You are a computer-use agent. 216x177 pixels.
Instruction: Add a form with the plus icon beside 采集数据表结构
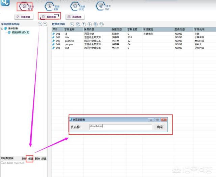click(40, 24)
